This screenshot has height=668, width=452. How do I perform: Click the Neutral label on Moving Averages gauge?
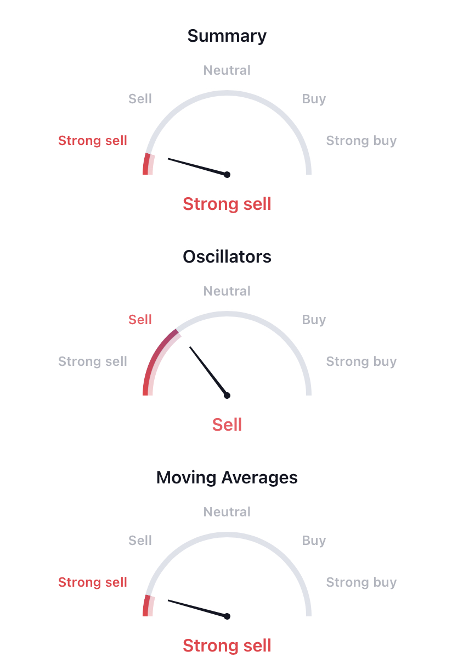(227, 512)
